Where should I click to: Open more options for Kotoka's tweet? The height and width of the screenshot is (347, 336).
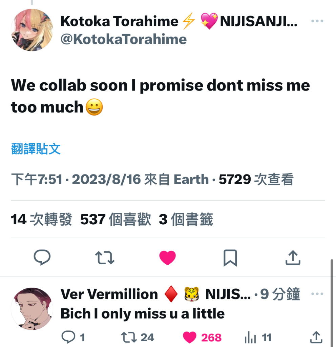coord(317,21)
